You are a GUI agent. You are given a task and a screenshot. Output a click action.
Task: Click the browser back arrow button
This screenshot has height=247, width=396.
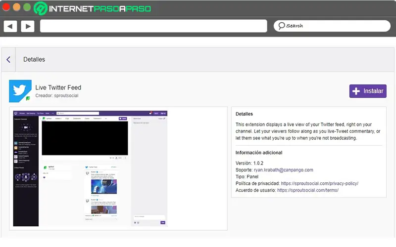pyautogui.click(x=10, y=26)
